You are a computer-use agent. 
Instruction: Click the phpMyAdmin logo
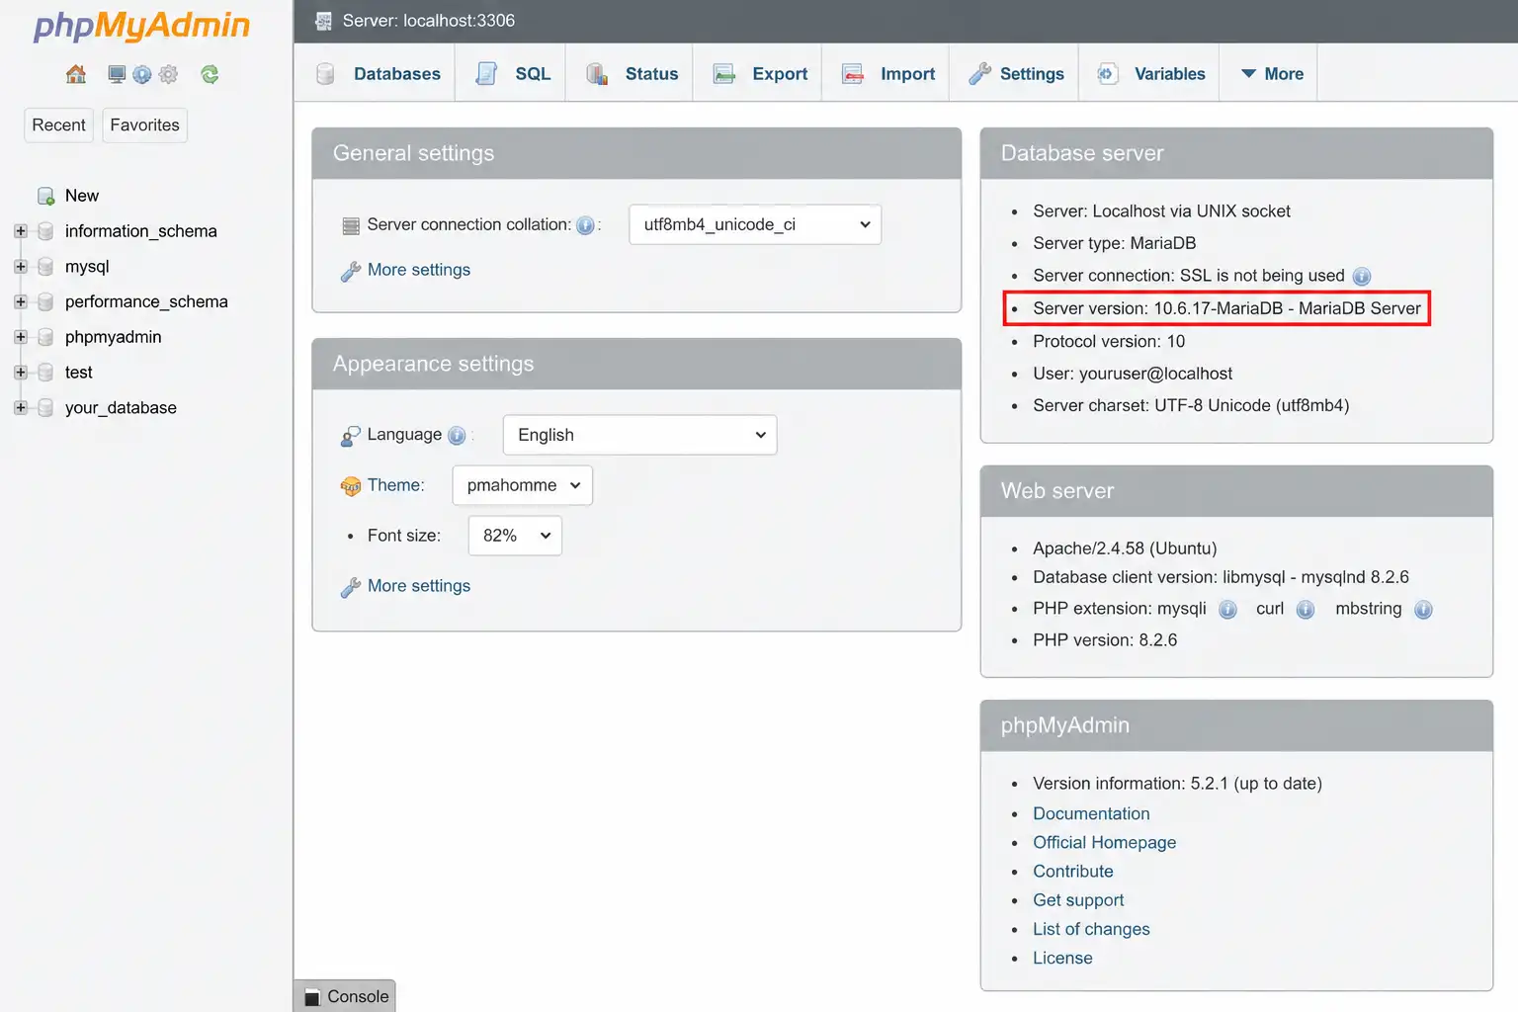[142, 25]
